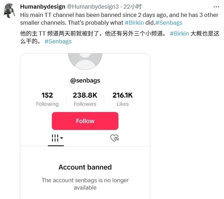View the 216.1K Likes count

click(x=122, y=99)
